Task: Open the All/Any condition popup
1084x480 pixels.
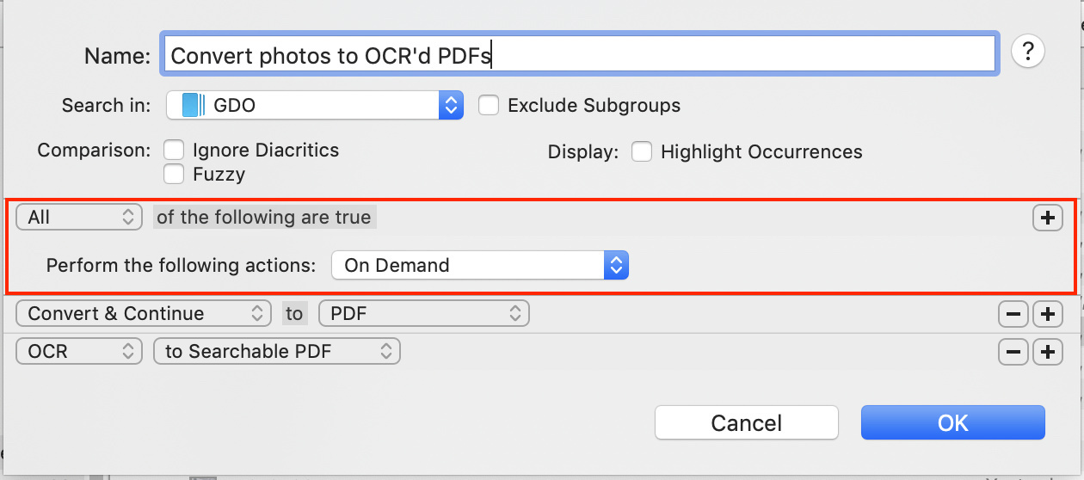Action: coord(79,218)
